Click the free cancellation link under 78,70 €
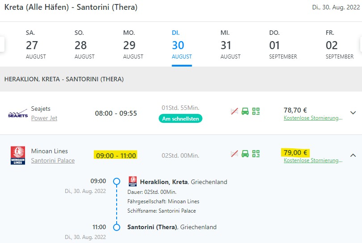Viewport: 362px width, 243px height. [x=313, y=118]
